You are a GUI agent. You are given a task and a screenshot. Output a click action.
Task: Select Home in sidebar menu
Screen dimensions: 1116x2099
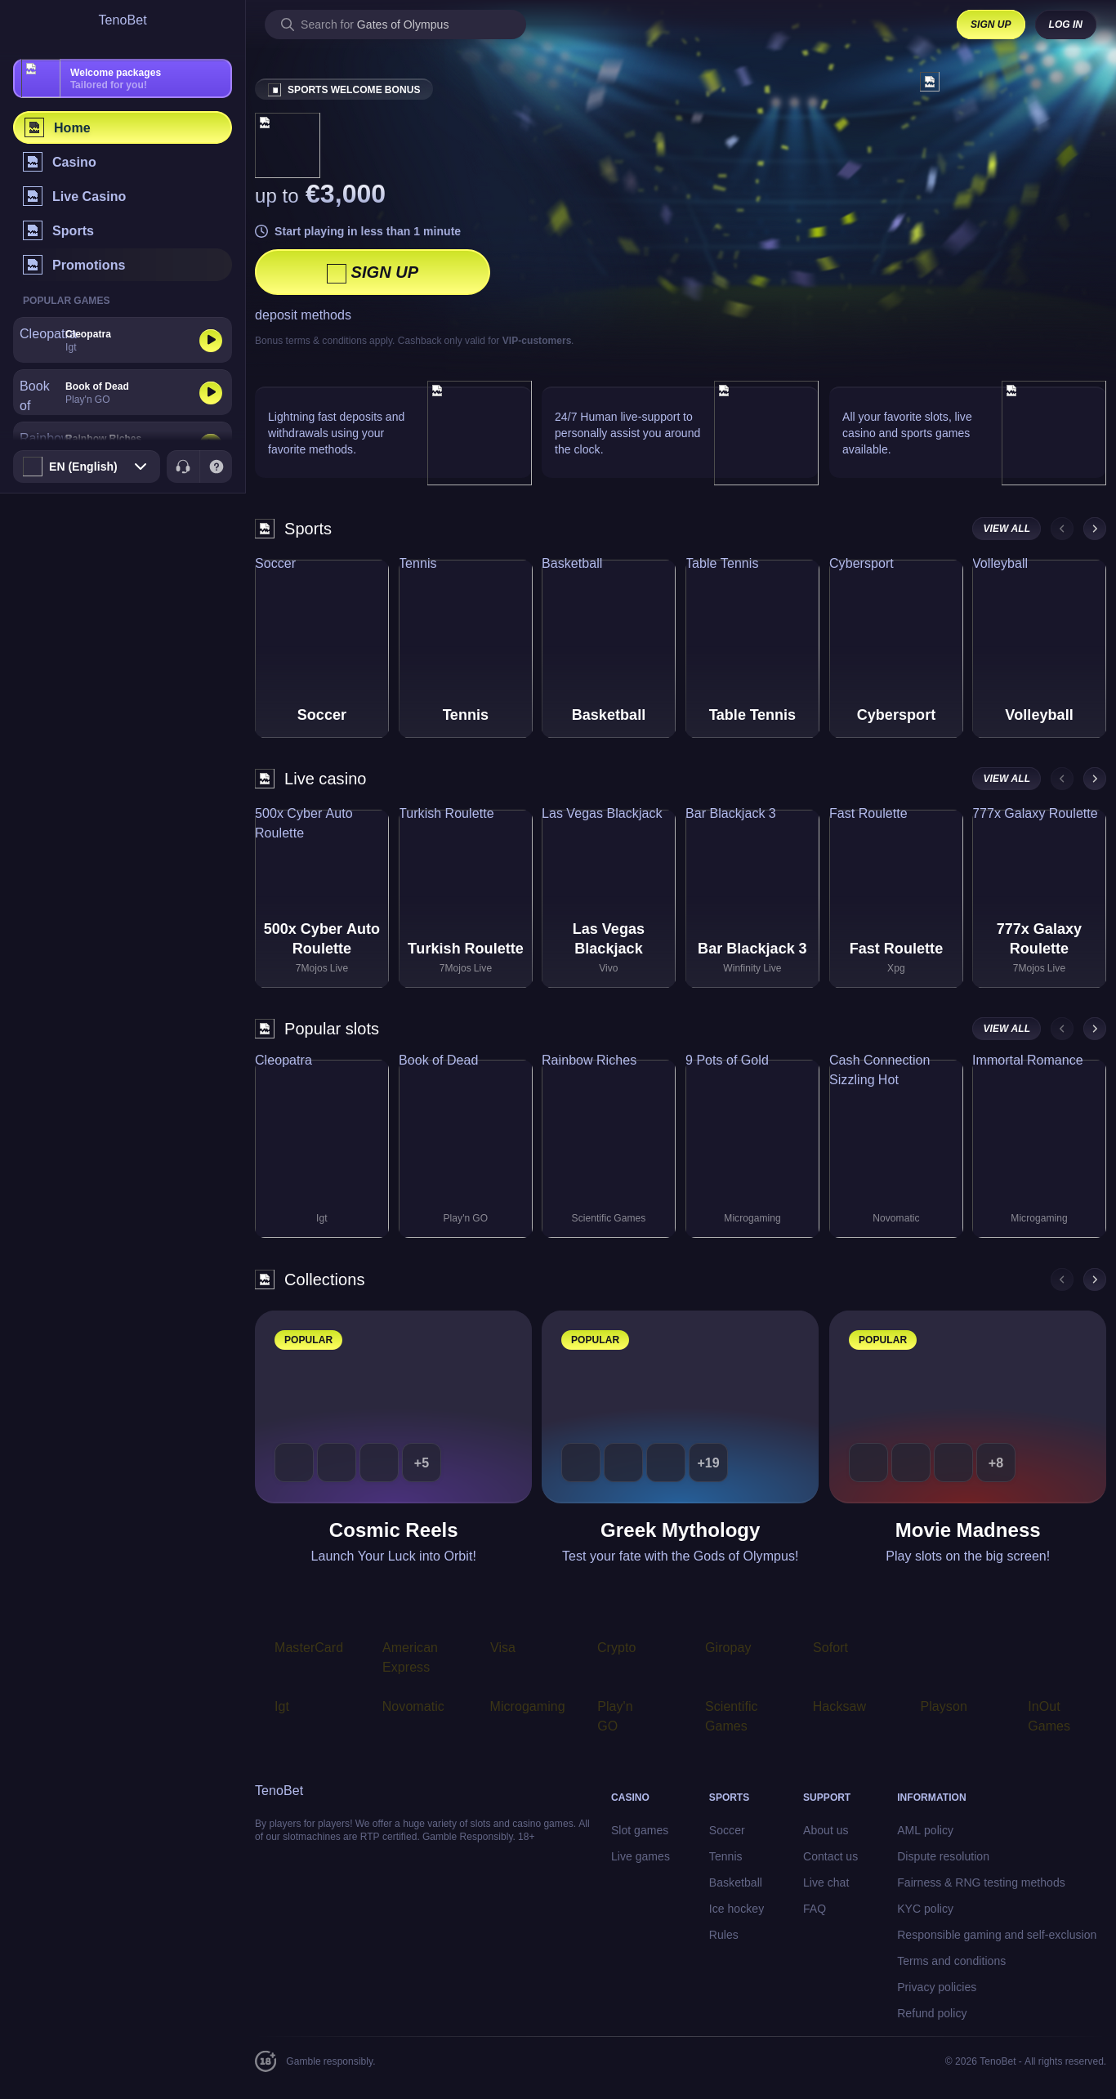123,127
